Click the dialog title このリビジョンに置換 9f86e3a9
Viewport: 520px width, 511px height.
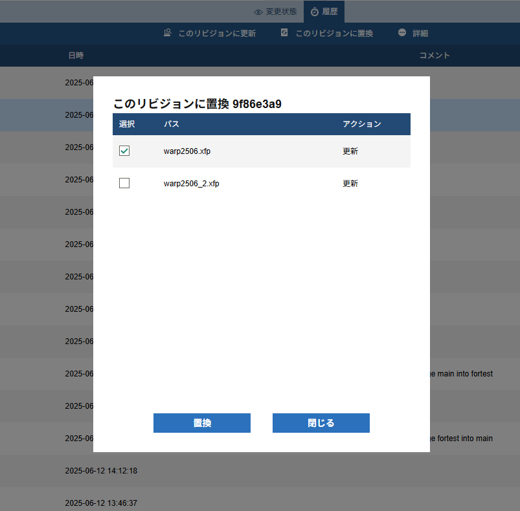198,104
